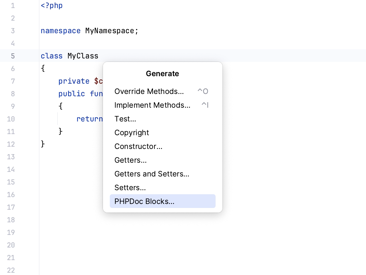The height and width of the screenshot is (275, 366).
Task: Place cursor on the php opening tag
Action: (x=51, y=5)
